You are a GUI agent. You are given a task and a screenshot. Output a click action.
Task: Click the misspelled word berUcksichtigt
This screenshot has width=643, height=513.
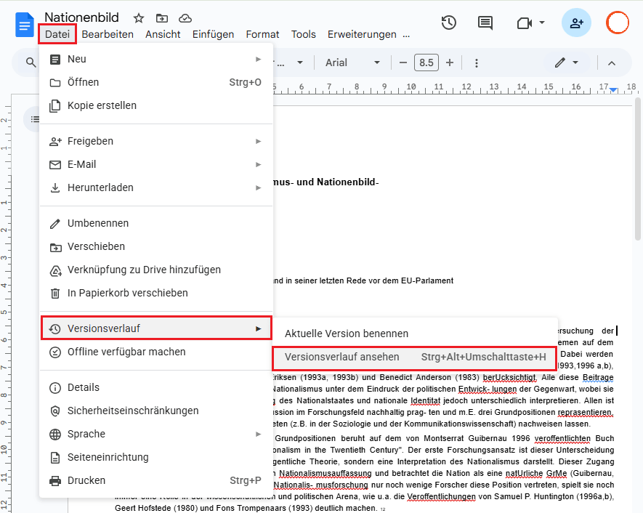coord(509,377)
